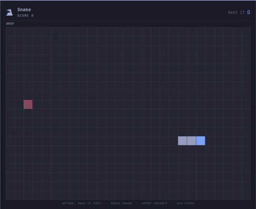This screenshot has width=256, height=209.
Task: Click the Best 17 high score text
Action: pyautogui.click(x=236, y=12)
